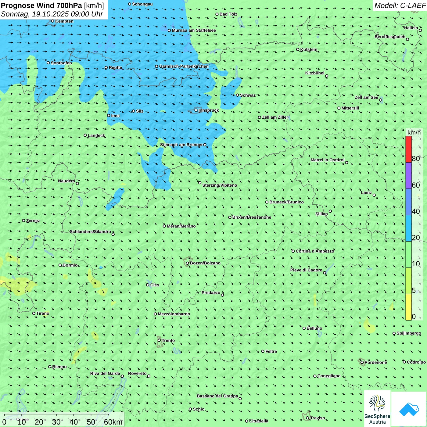Click the 'Bruneck/Brunico' label

(x=286, y=202)
